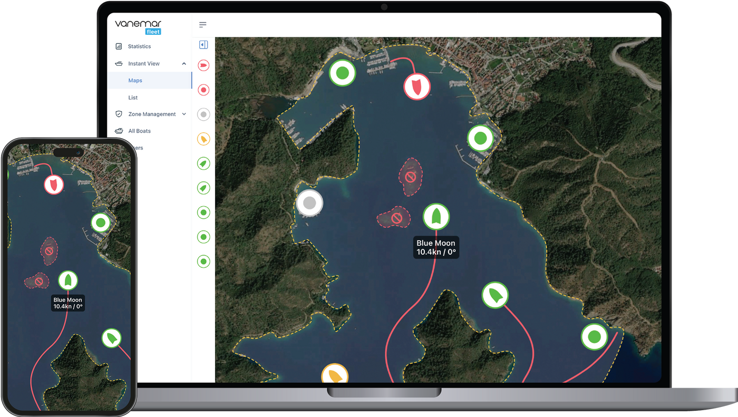Select the yellow boat icon in side list
738x417 pixels.
[x=203, y=139]
